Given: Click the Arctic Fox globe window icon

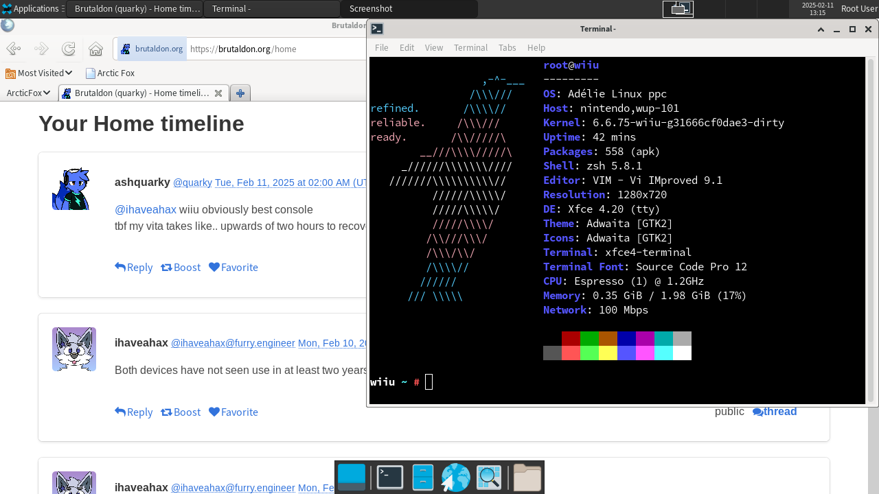Looking at the screenshot, I should click(x=7, y=25).
